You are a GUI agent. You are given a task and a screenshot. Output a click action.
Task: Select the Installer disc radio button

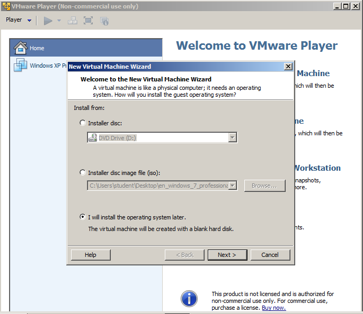(83, 123)
